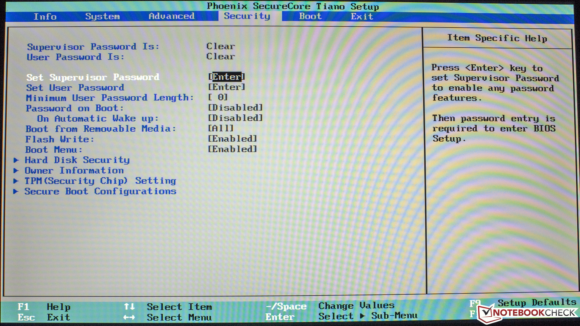
Task: Switch to the Advanced tab
Action: pos(171,16)
